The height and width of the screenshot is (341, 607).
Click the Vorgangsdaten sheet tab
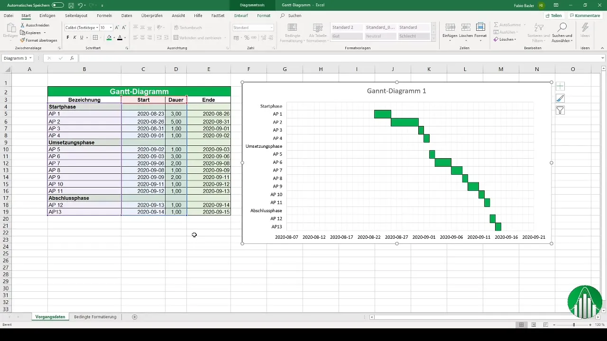pyautogui.click(x=50, y=317)
